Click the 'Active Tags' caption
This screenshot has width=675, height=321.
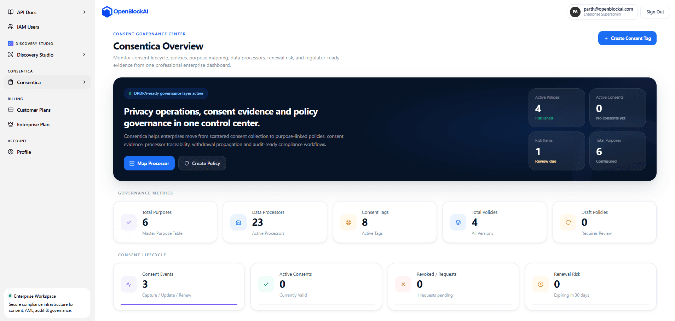pyautogui.click(x=372, y=233)
